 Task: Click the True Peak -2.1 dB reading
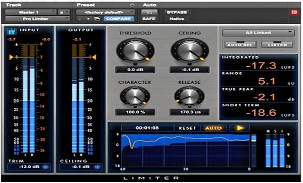264,98
